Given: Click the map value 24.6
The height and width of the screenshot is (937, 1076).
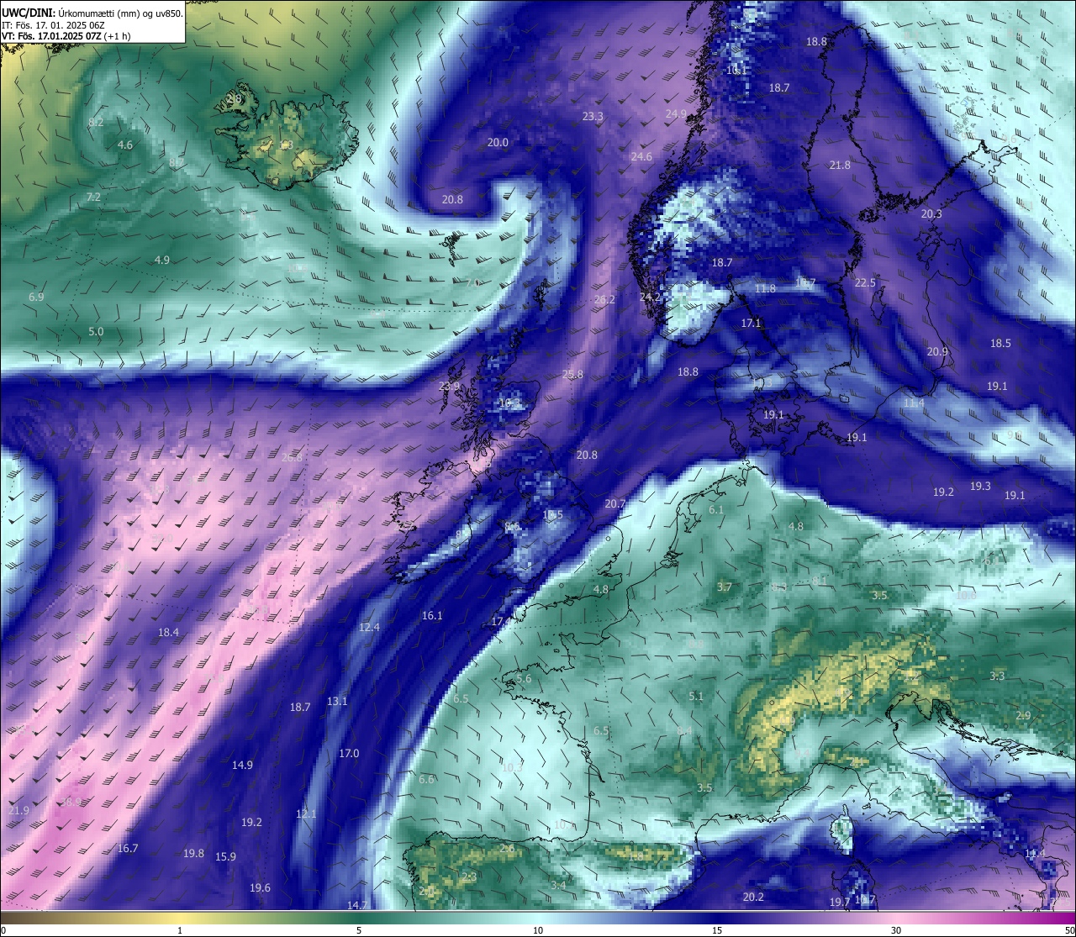Looking at the screenshot, I should tap(641, 157).
